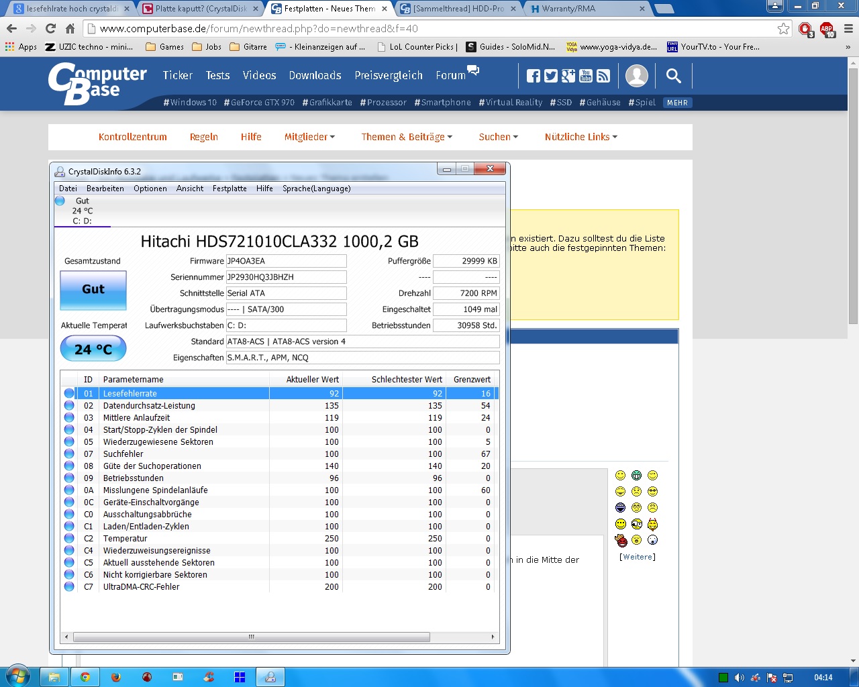
Task: Bookmark page with the star icon
Action: pyautogui.click(x=783, y=28)
